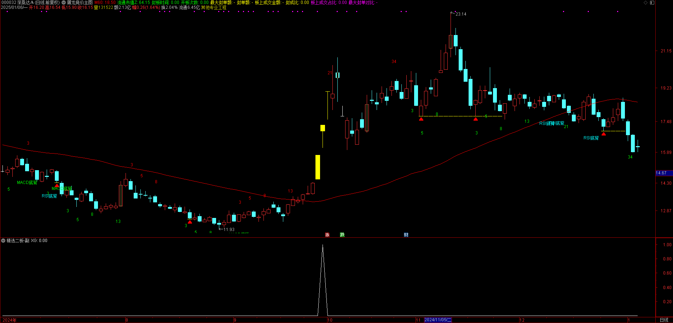The image size is (673, 323).
Task: Click the 流通市值Z: 64.15 value
Action: tap(134, 2)
